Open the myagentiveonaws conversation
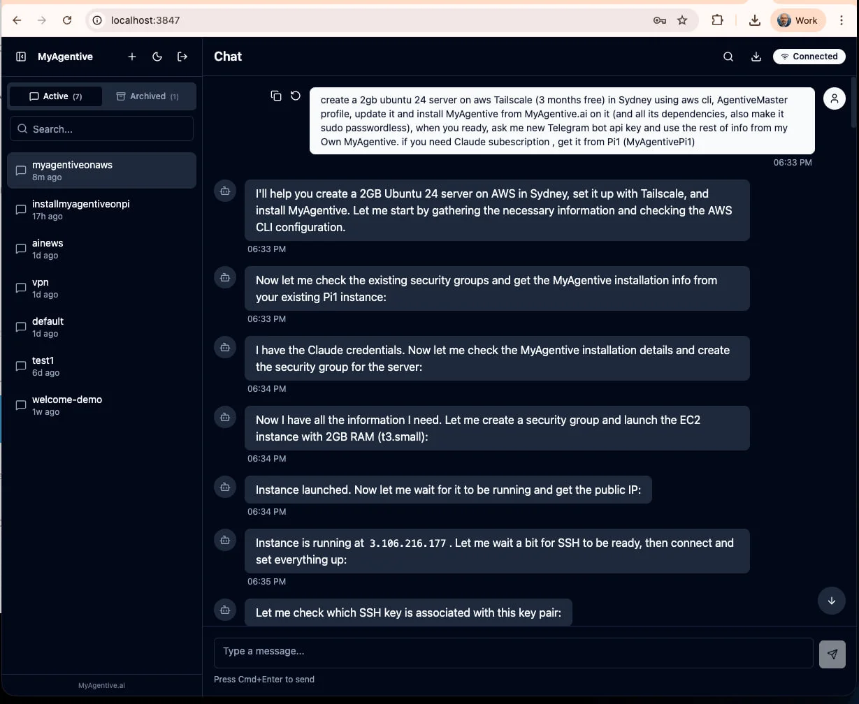This screenshot has height=704, width=859. point(101,170)
